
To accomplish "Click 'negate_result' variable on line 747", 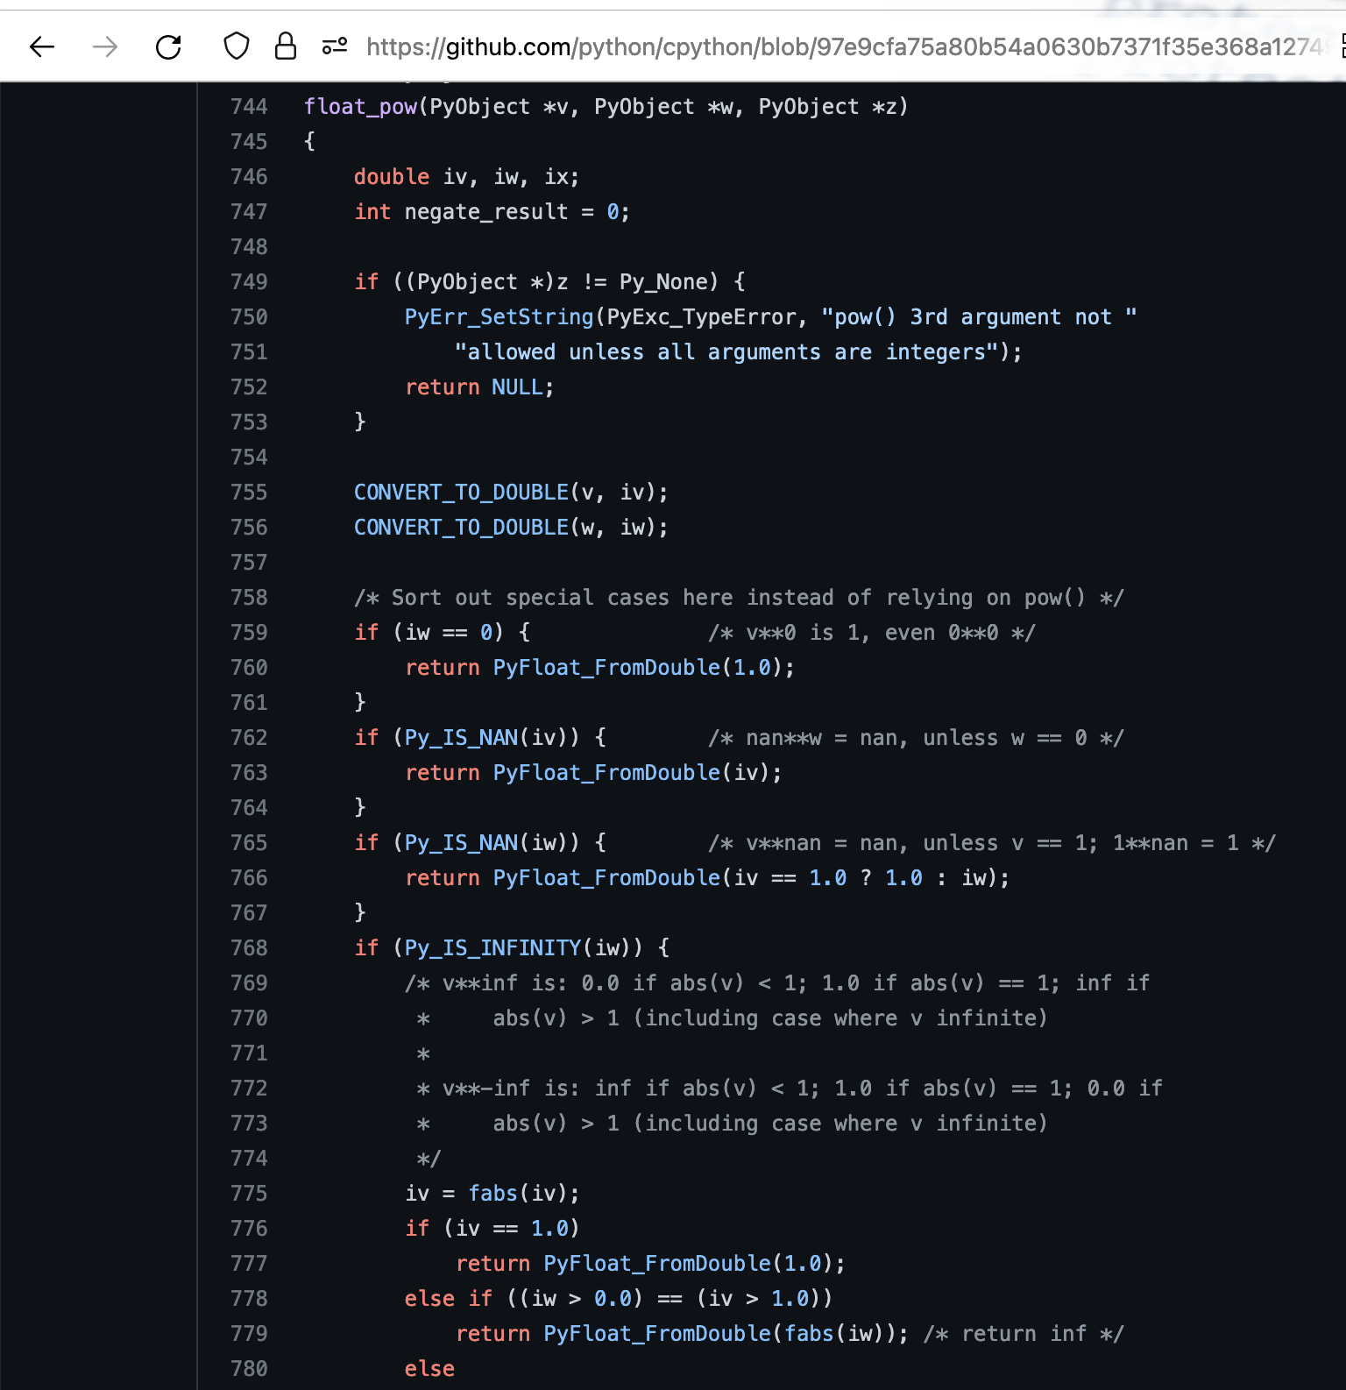I will click(486, 212).
